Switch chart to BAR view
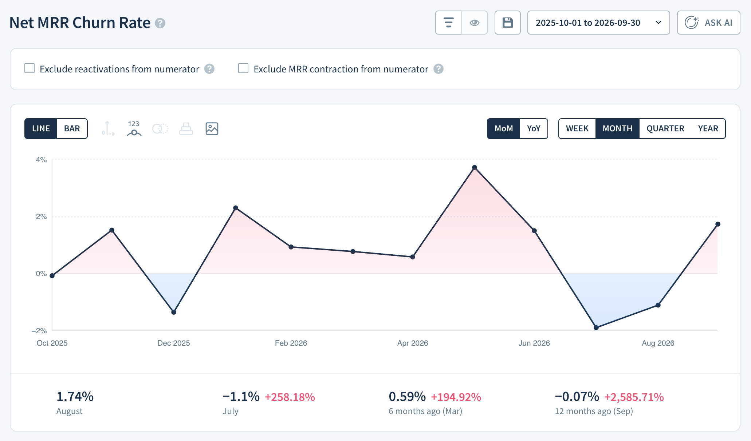This screenshot has height=441, width=751. (x=72, y=128)
